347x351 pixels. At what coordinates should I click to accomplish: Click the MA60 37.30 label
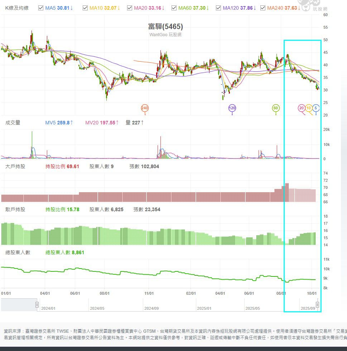click(194, 8)
